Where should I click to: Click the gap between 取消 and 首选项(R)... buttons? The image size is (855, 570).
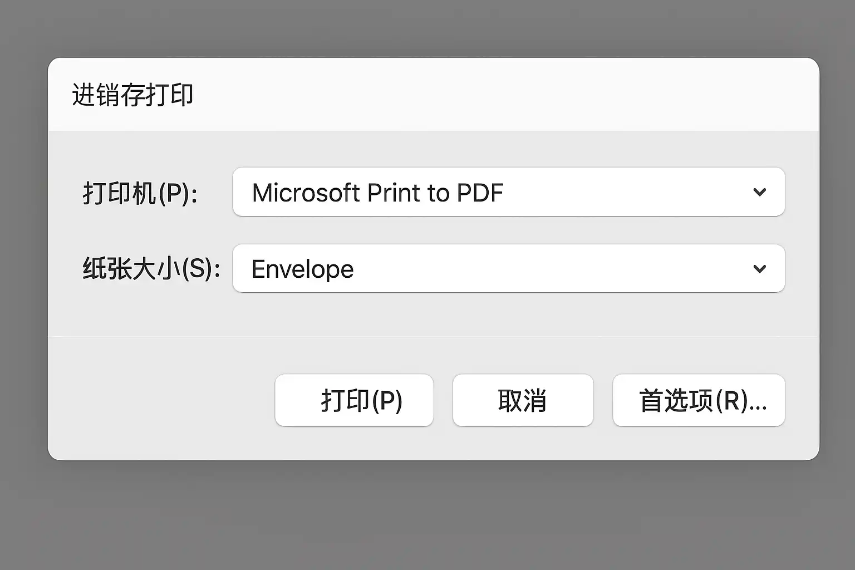603,400
